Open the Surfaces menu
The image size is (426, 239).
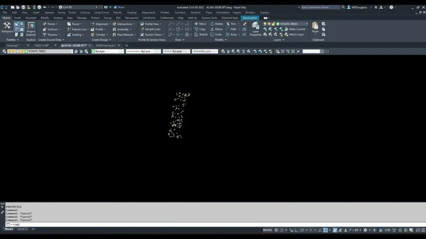point(85,13)
